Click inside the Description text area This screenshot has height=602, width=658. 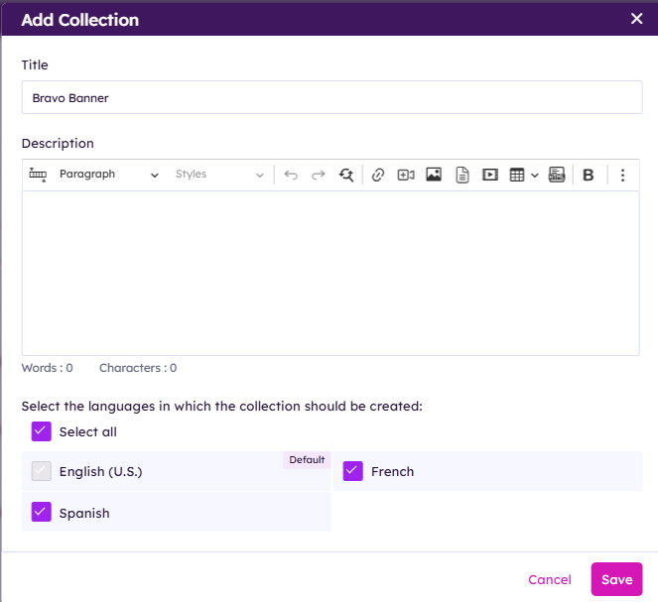coord(329,273)
